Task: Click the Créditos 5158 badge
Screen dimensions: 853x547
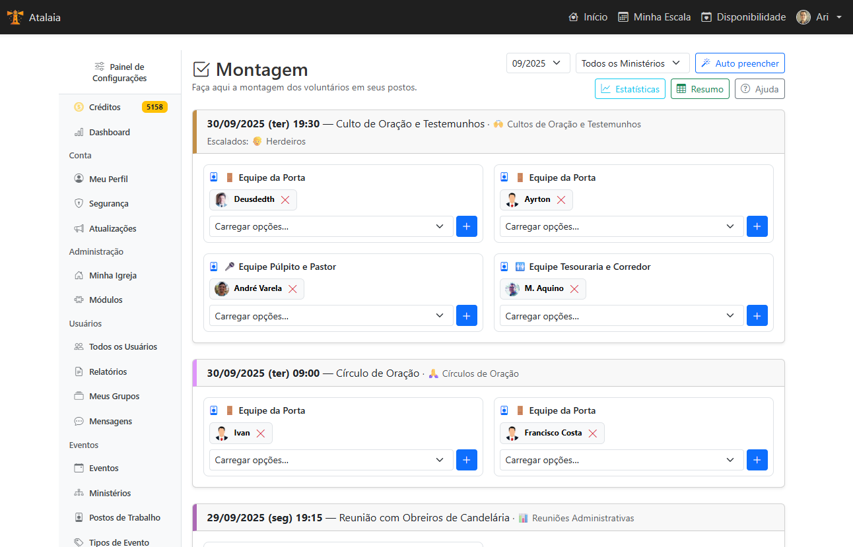Action: [154, 107]
